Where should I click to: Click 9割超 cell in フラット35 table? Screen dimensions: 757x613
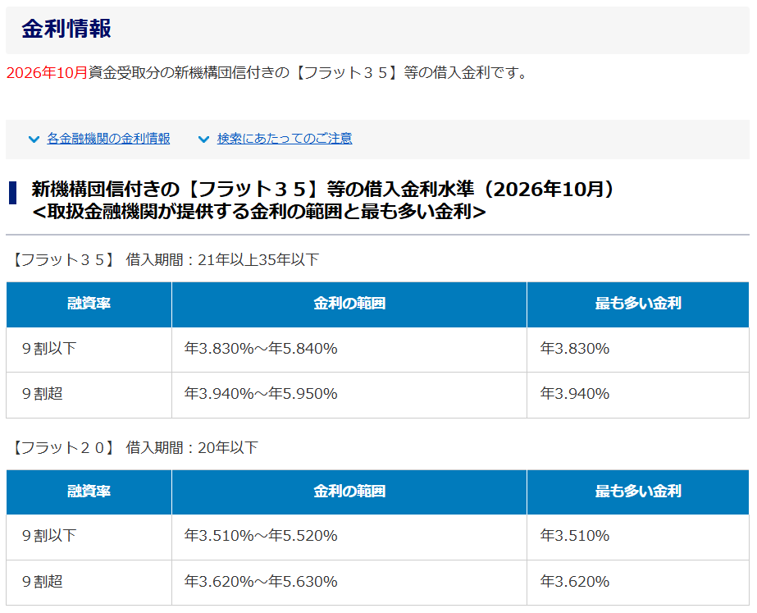[x=89, y=395]
